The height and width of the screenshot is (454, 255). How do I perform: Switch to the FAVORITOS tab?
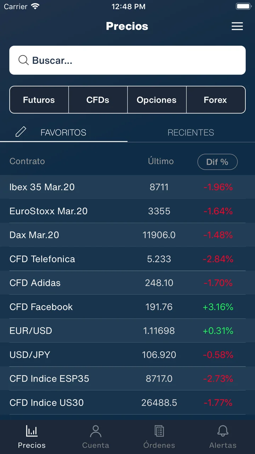[x=64, y=132]
